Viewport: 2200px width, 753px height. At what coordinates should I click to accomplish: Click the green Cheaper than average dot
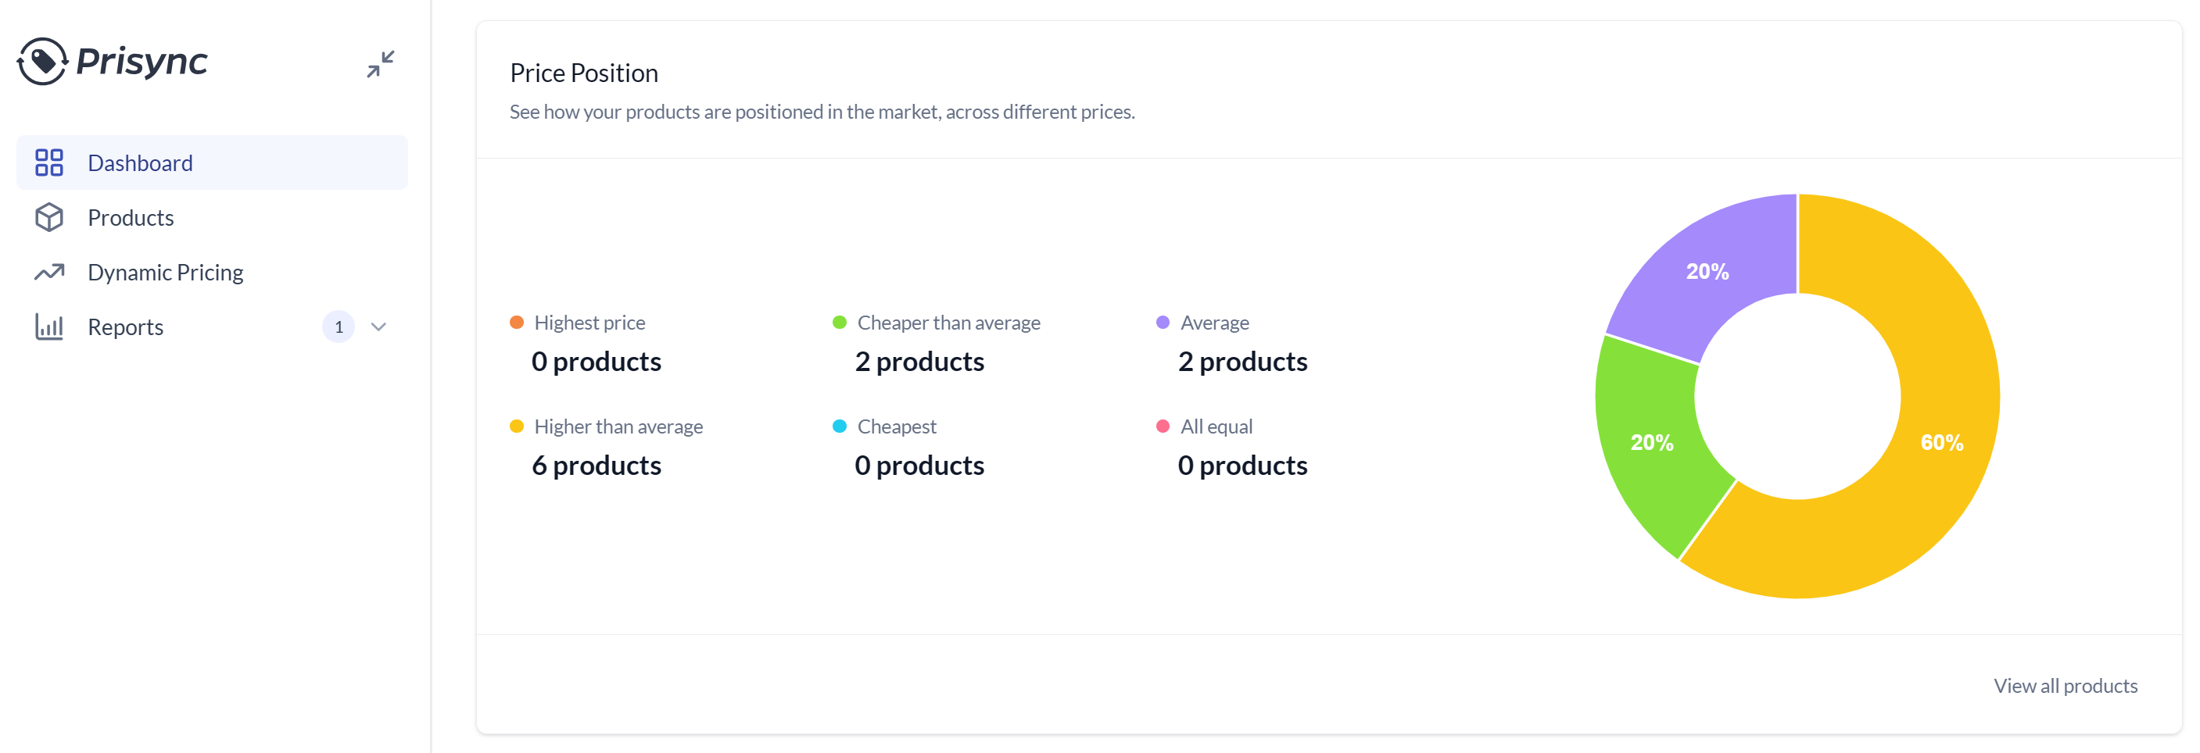(x=840, y=323)
